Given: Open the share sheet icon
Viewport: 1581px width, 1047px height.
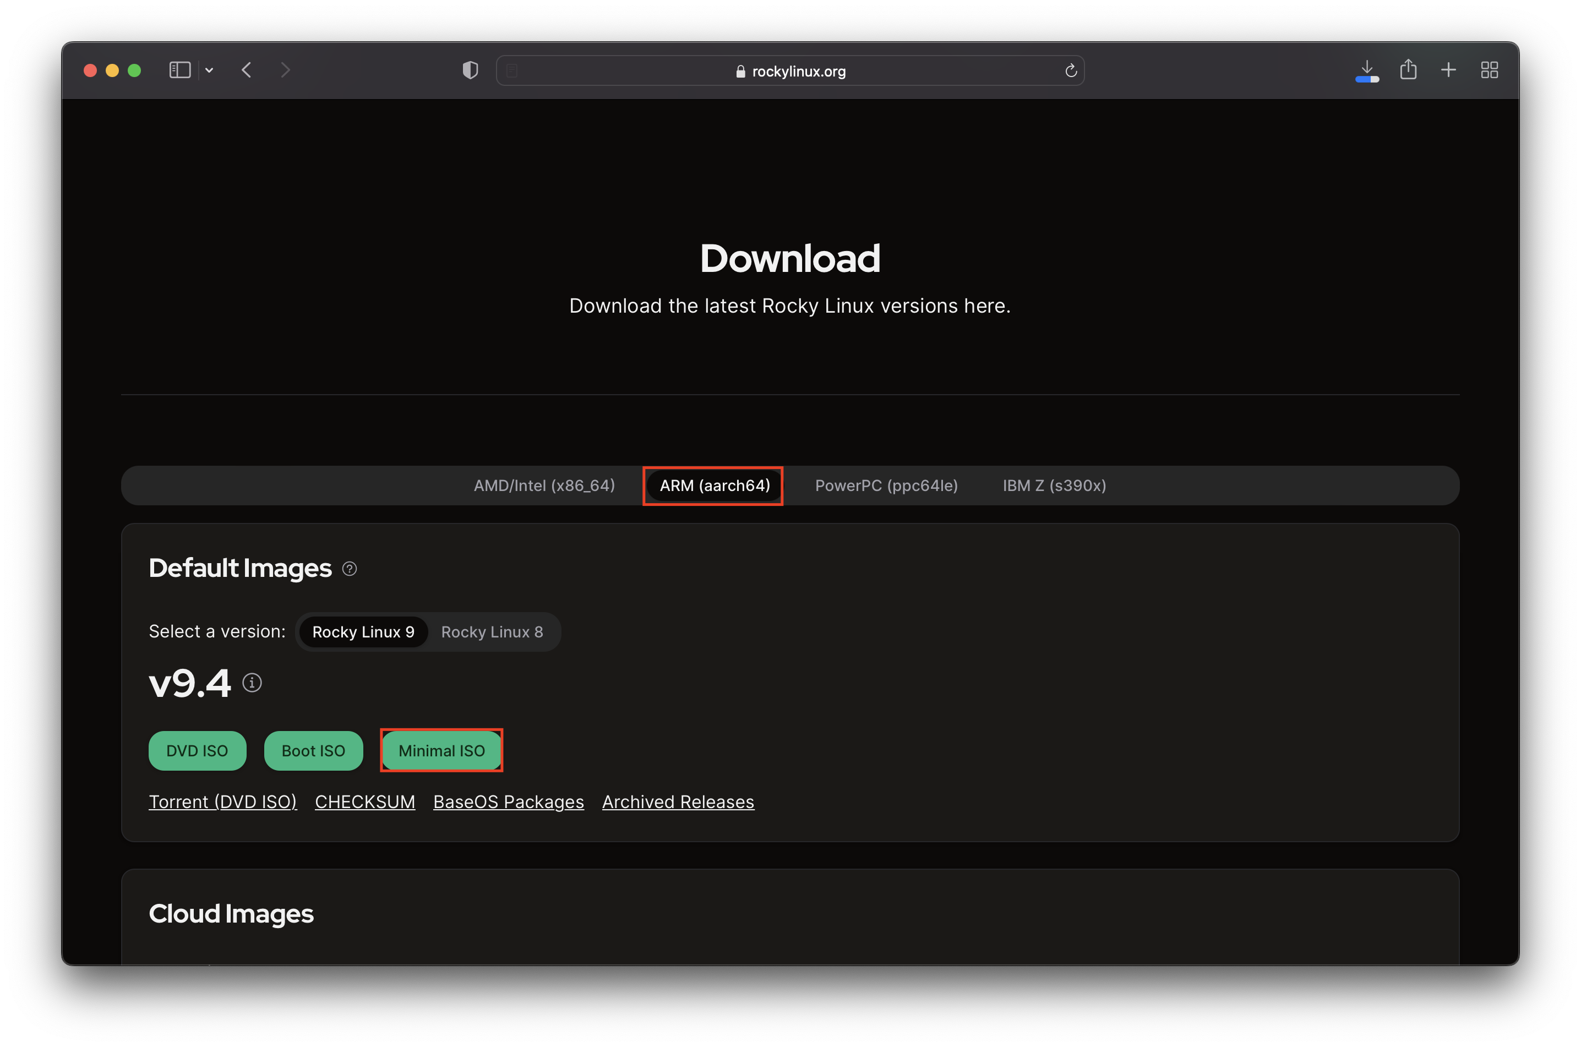Looking at the screenshot, I should coord(1408,70).
